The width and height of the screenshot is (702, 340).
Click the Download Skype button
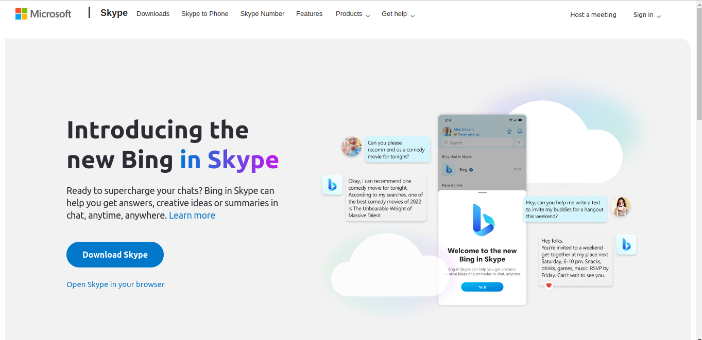point(115,255)
